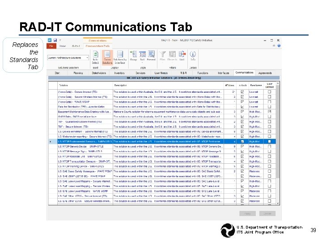Toggle In Arch for SAE Basic Safety Messages row

point(242,171)
